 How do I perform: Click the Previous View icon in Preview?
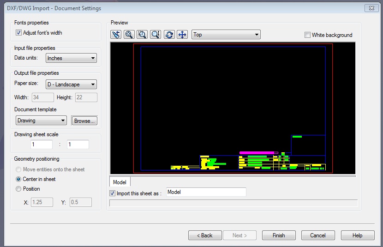click(x=116, y=35)
